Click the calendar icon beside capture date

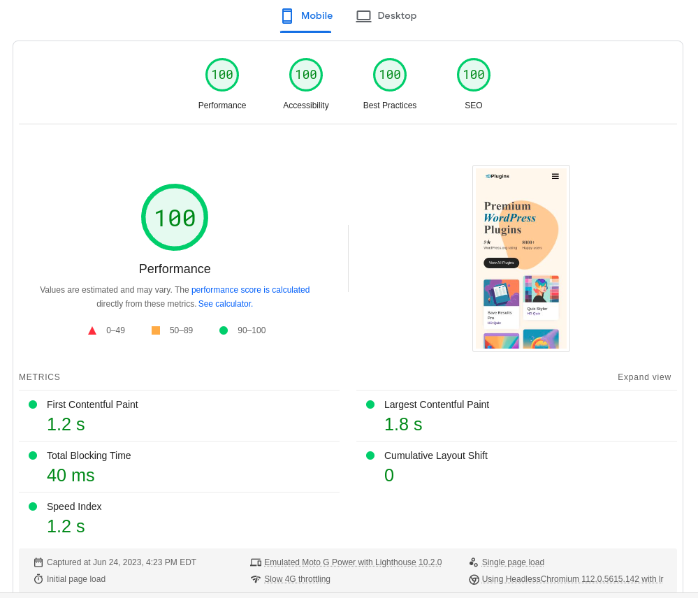tap(38, 562)
